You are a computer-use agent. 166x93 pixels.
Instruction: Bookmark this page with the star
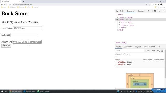150,5
